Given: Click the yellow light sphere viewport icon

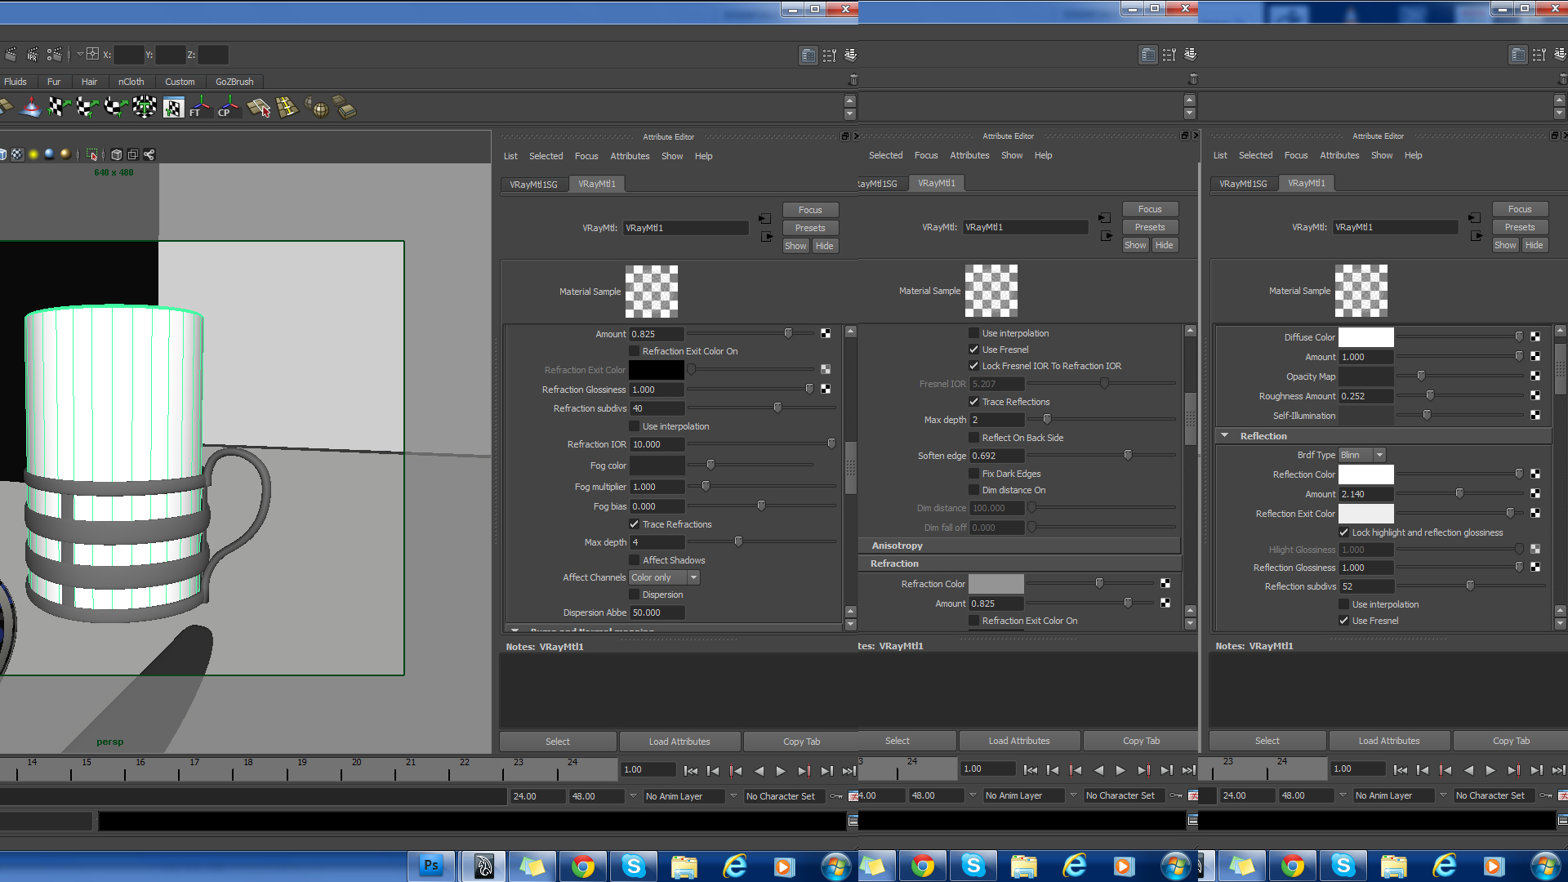Looking at the screenshot, I should coord(33,154).
